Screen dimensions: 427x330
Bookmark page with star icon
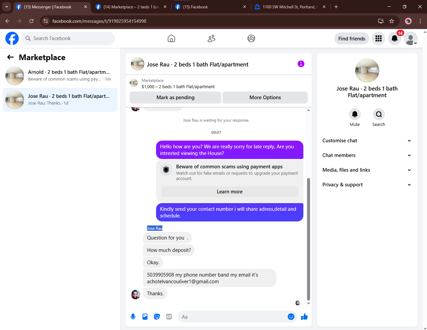pyautogui.click(x=392, y=21)
